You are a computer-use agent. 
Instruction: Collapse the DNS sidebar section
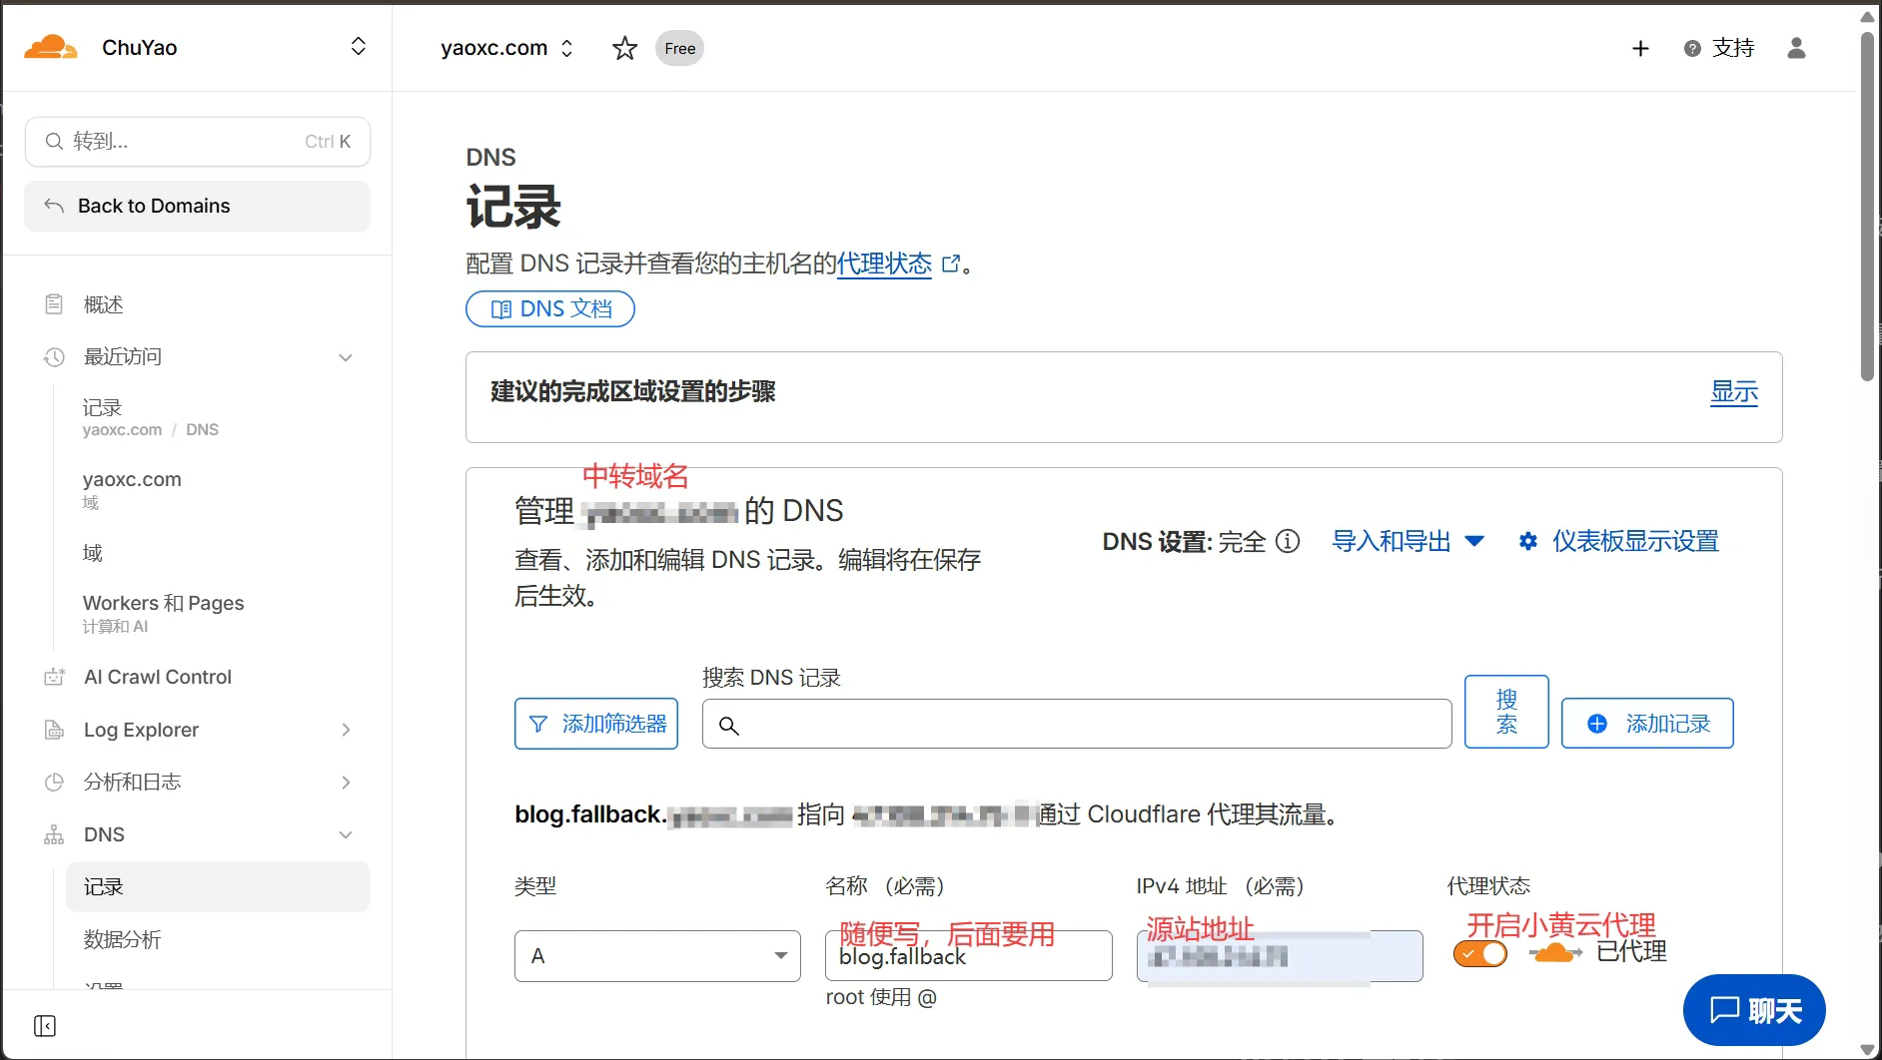coord(346,834)
